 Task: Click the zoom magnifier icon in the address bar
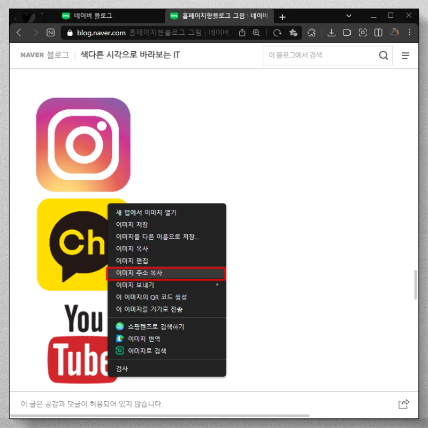click(x=256, y=33)
